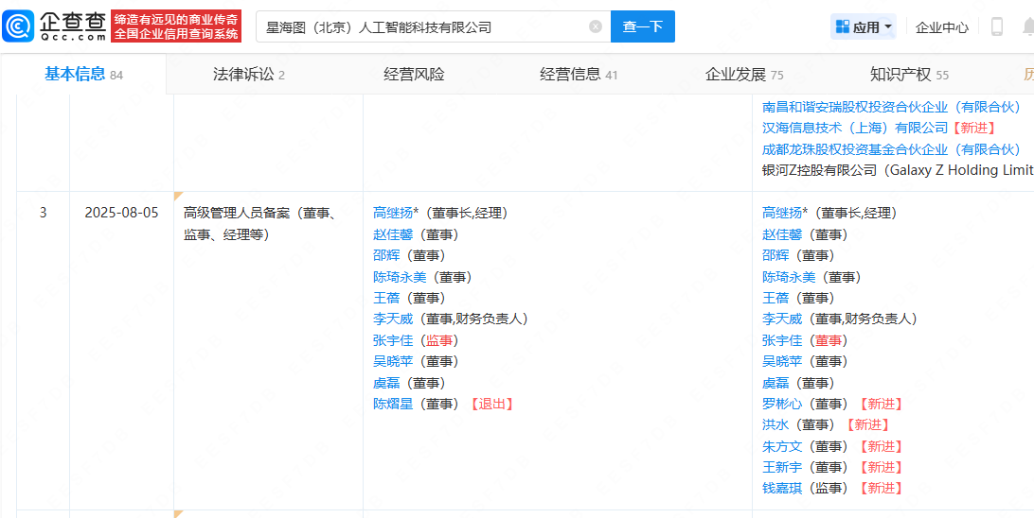Switch to the 知识产权 tab
This screenshot has height=518, width=1034.
[x=909, y=75]
